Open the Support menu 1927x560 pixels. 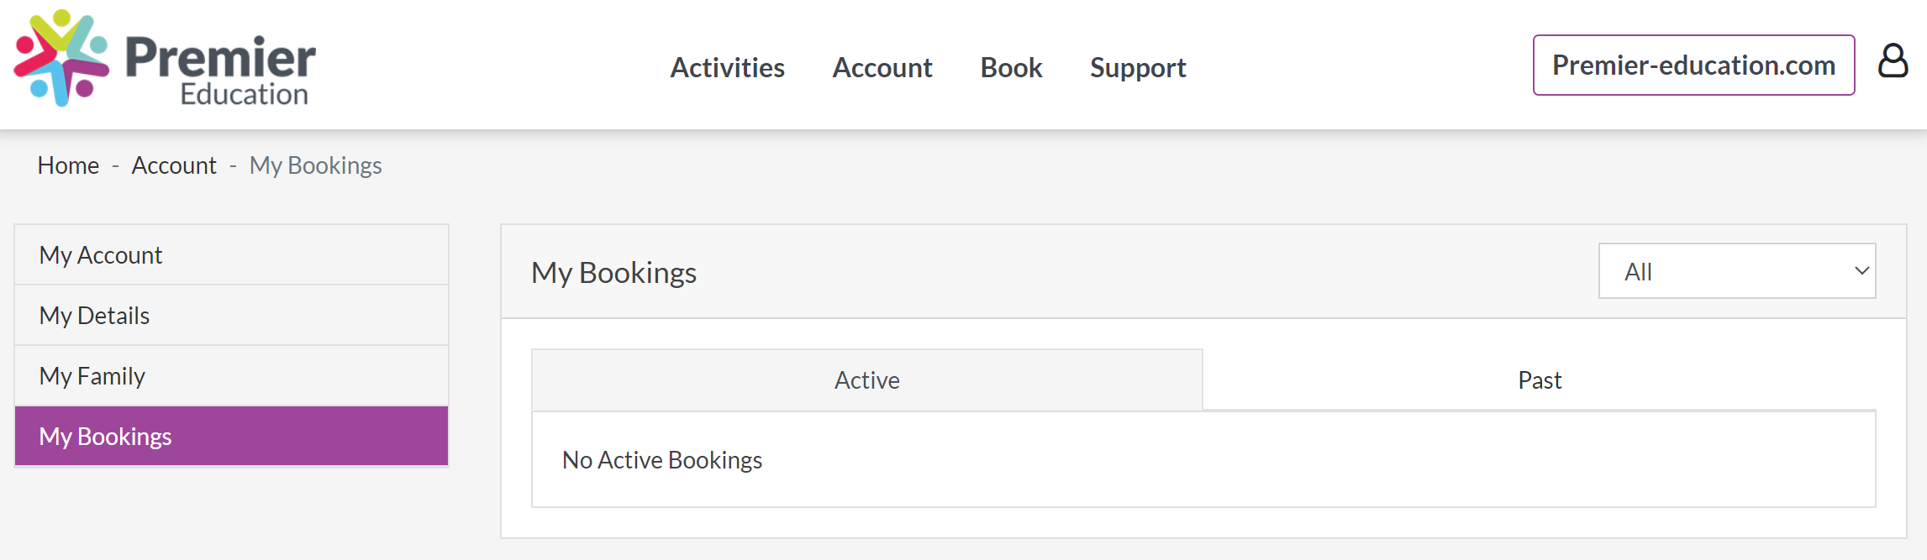coord(1138,67)
